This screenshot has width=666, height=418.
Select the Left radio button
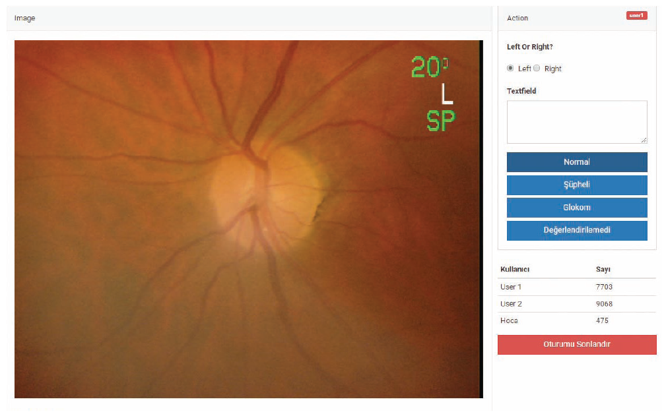[x=510, y=69]
